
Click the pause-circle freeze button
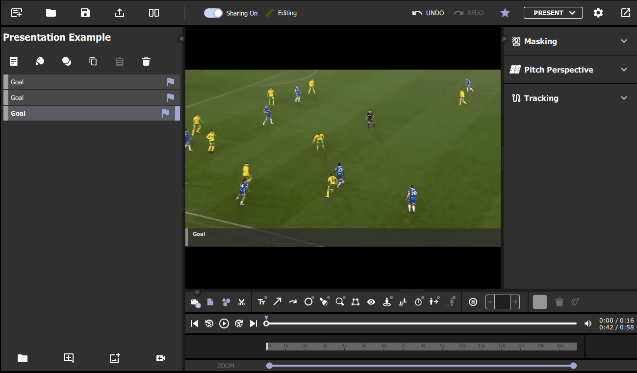(x=473, y=302)
